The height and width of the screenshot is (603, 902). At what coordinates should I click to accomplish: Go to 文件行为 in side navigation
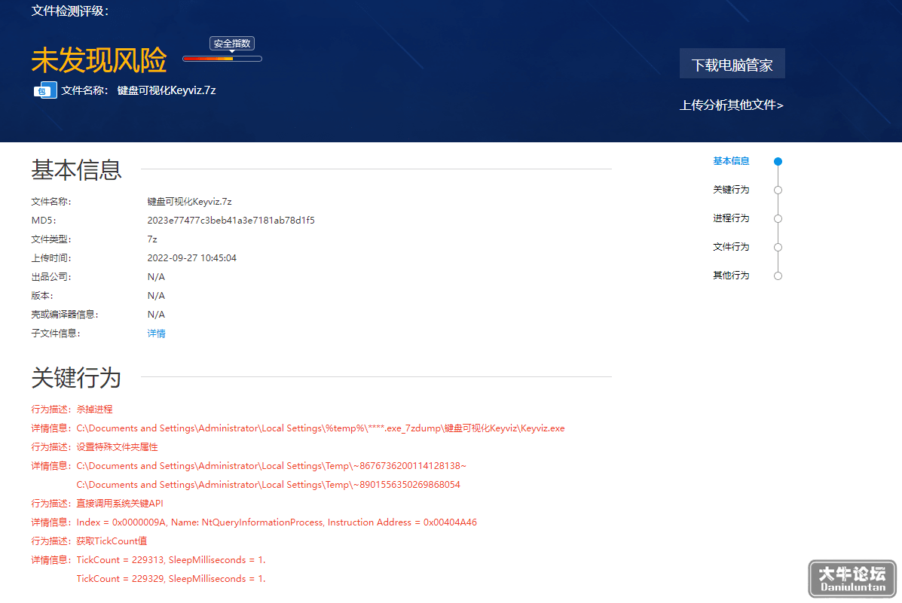[731, 247]
